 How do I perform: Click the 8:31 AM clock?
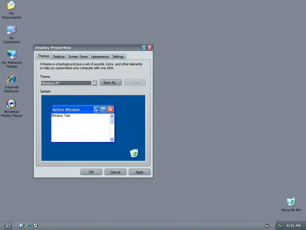click(x=293, y=226)
